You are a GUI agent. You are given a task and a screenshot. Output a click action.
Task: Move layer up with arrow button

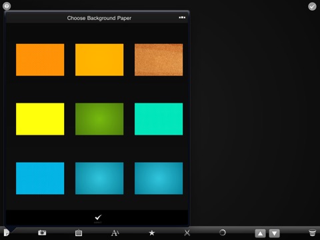point(261,233)
